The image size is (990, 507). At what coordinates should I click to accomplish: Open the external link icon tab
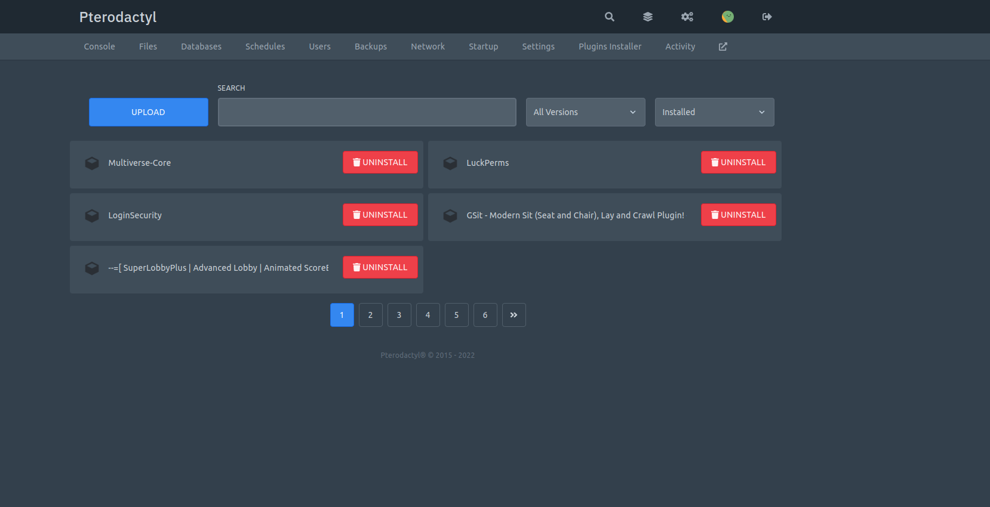pyautogui.click(x=722, y=47)
